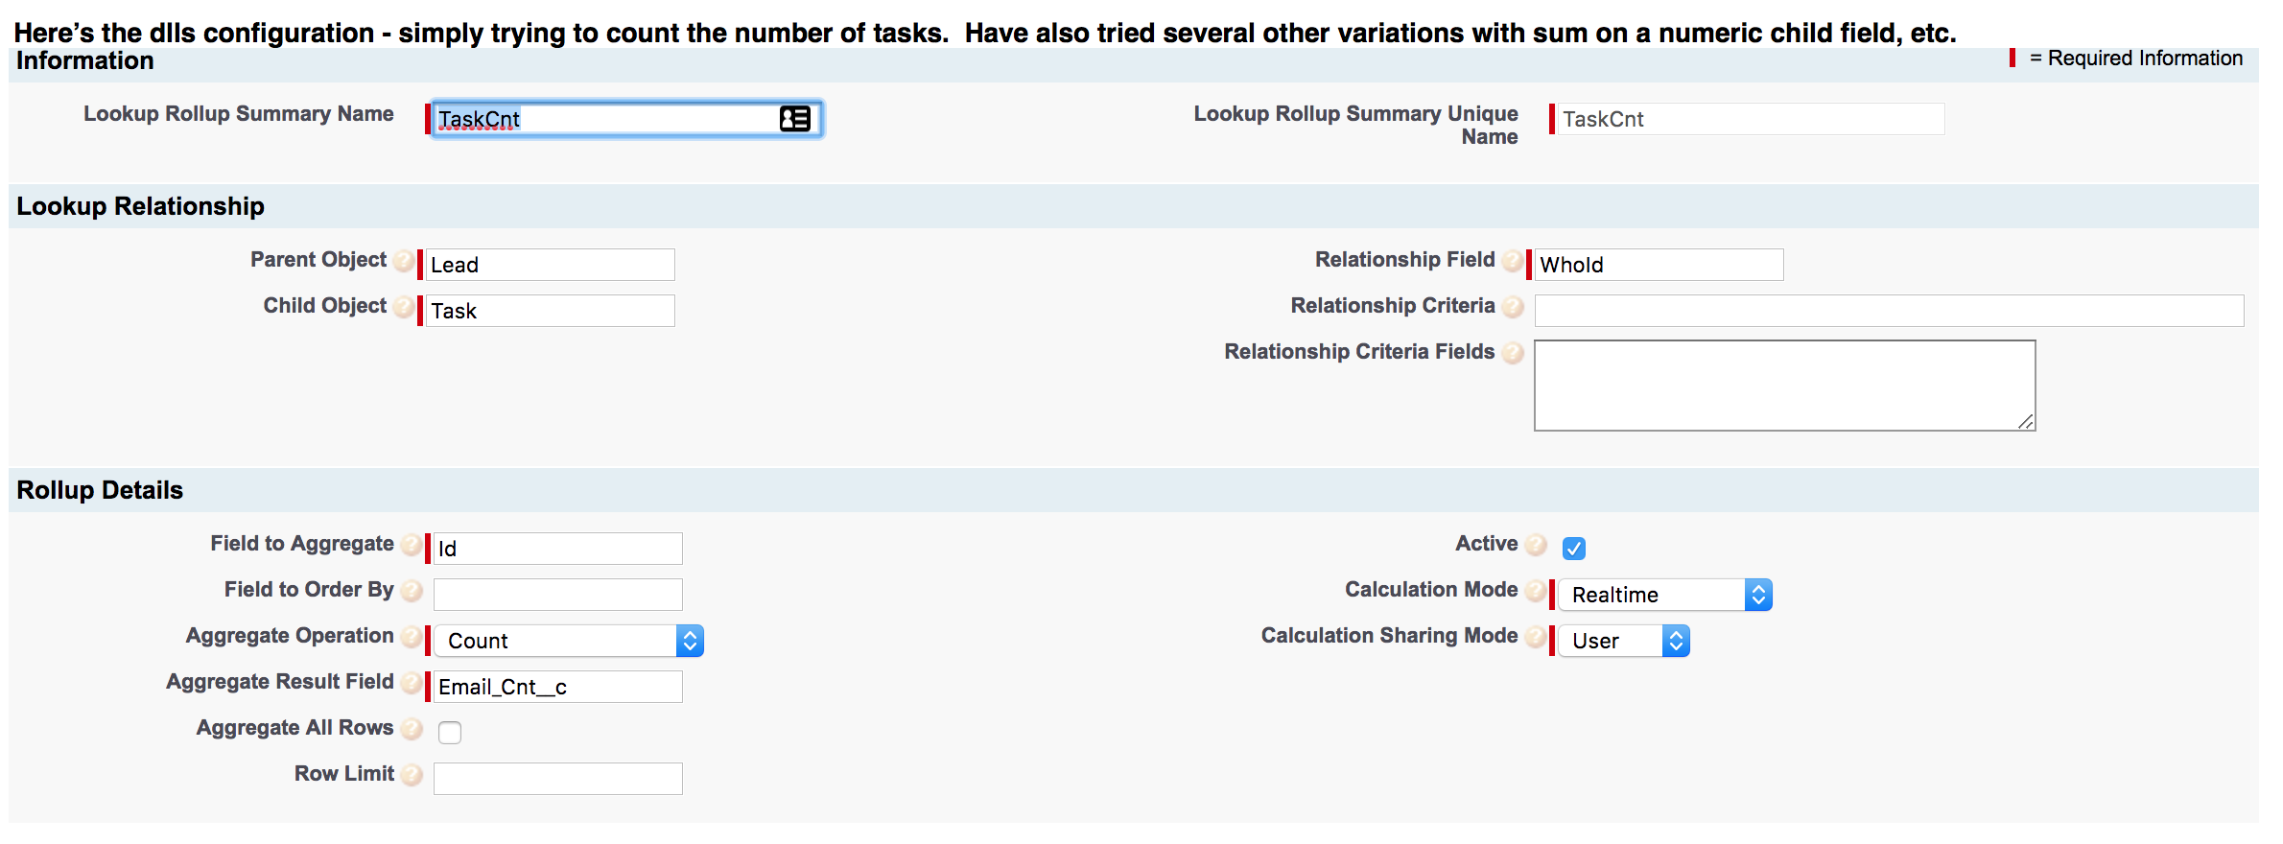Click the help icon next to Active

coord(1536,545)
